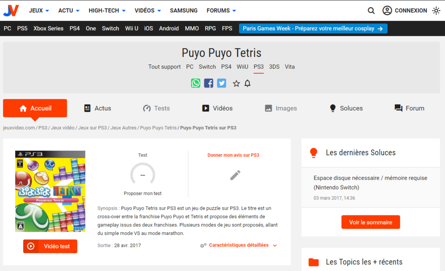Open the HIGH-TECH dropdown menu
The height and width of the screenshot is (271, 445).
click(x=107, y=11)
